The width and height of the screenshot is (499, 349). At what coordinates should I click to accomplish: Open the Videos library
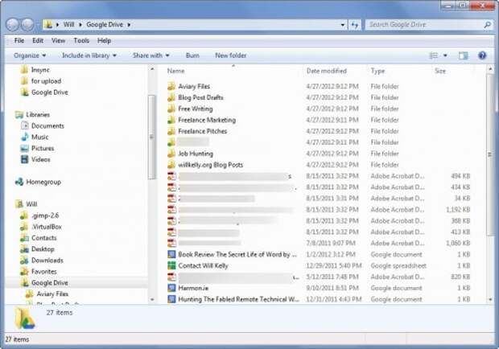tap(40, 159)
